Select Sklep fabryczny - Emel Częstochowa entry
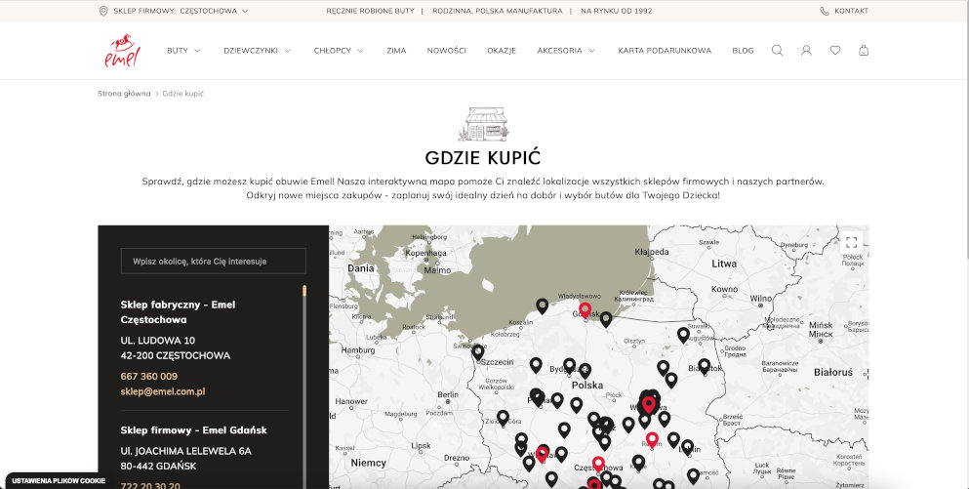The height and width of the screenshot is (489, 969). [178, 312]
